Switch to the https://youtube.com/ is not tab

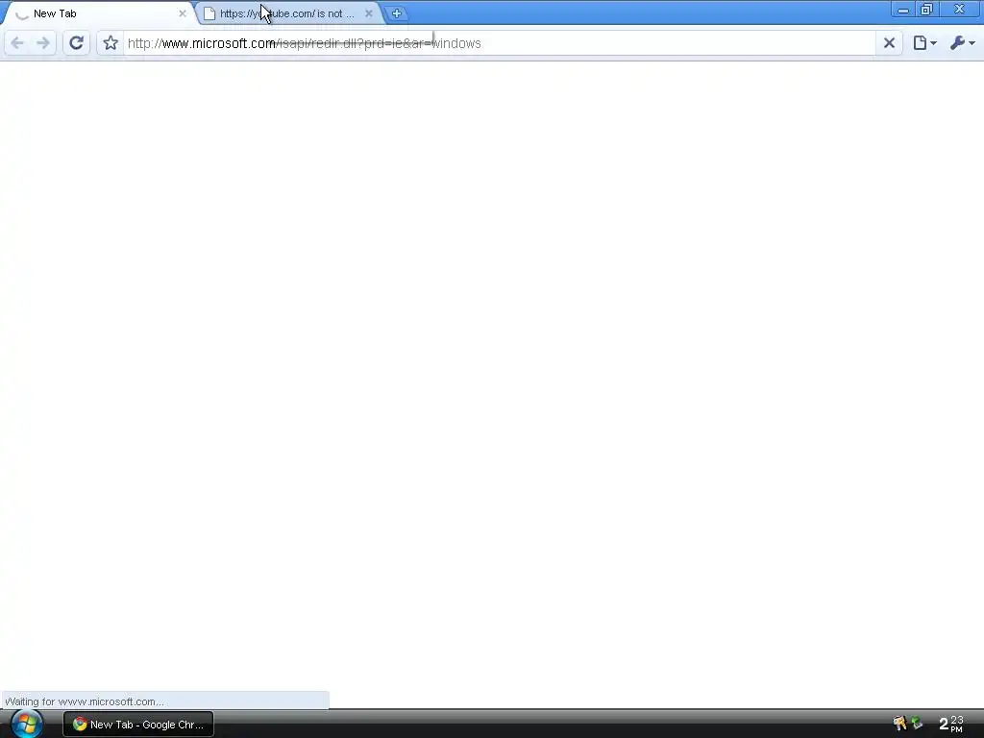[x=286, y=13]
